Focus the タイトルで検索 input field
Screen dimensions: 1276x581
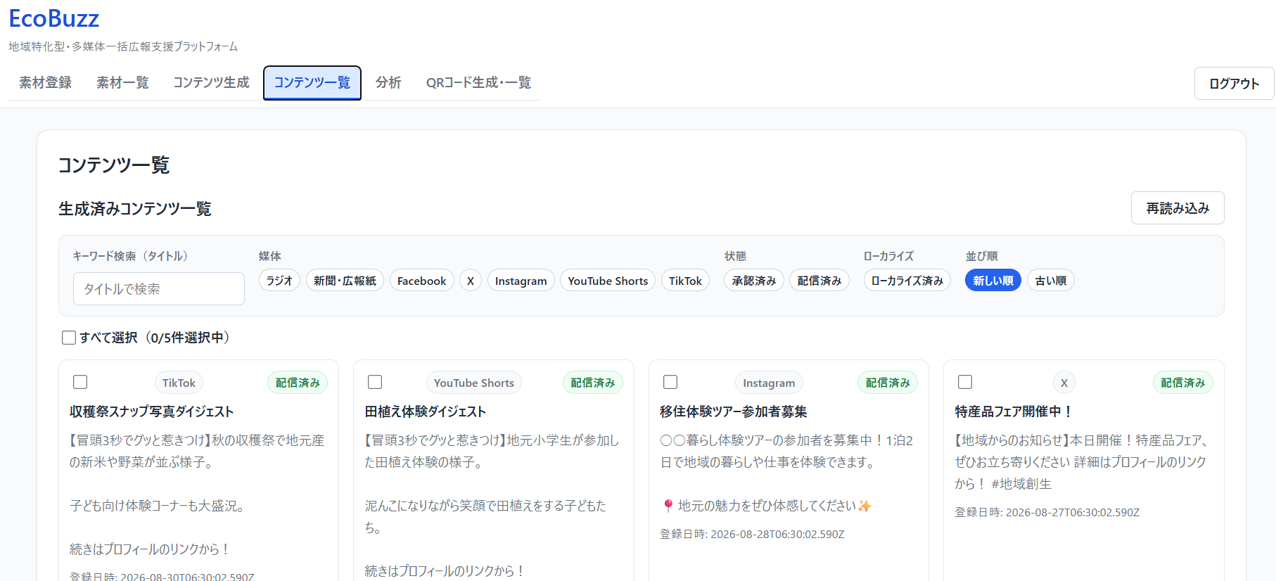click(x=159, y=289)
